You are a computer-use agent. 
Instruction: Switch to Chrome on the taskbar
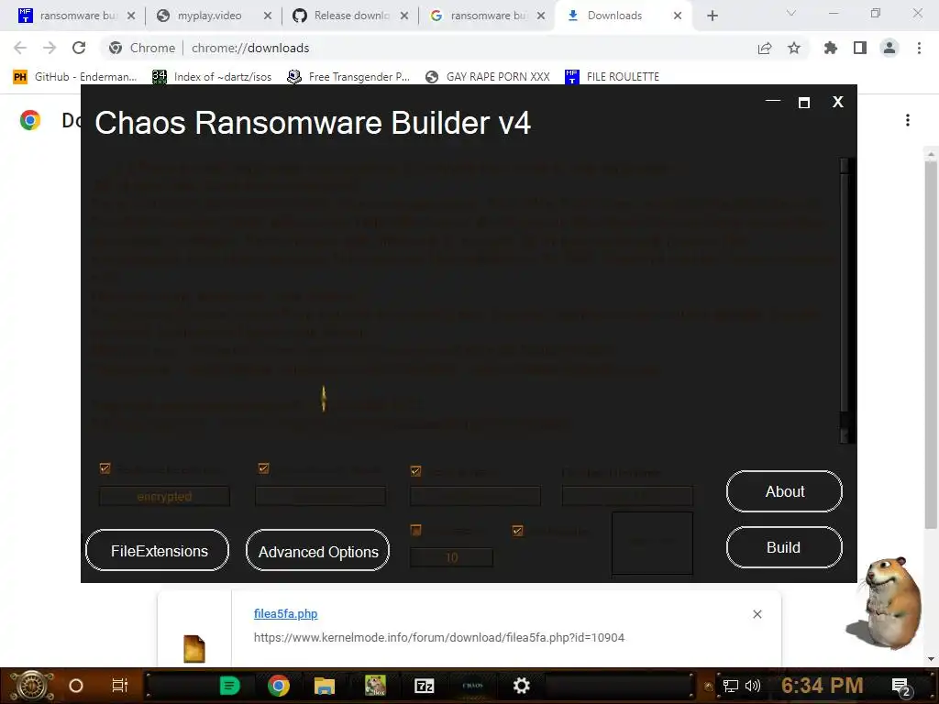tap(279, 686)
